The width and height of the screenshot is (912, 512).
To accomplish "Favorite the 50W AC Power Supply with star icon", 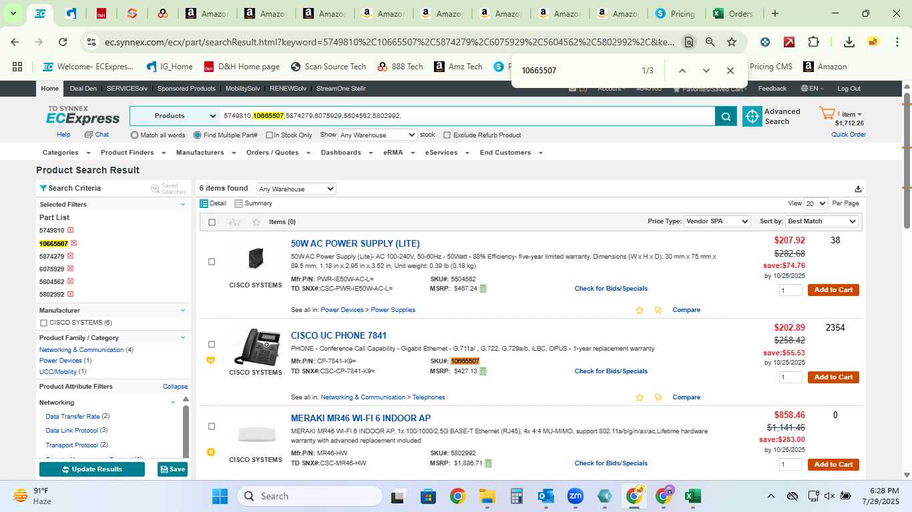I will (x=640, y=310).
